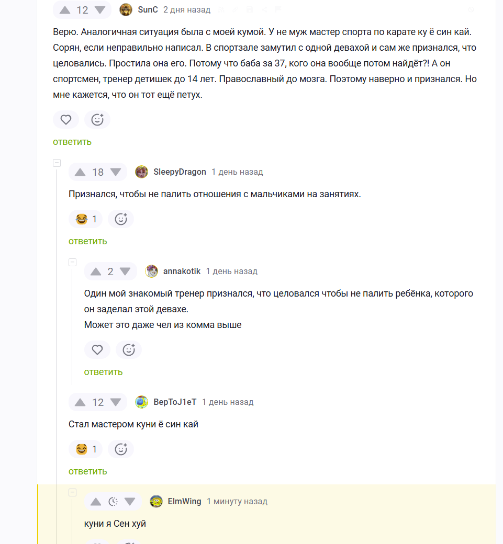Downvote annakotik's comment
The width and height of the screenshot is (503, 544).
pyautogui.click(x=125, y=271)
